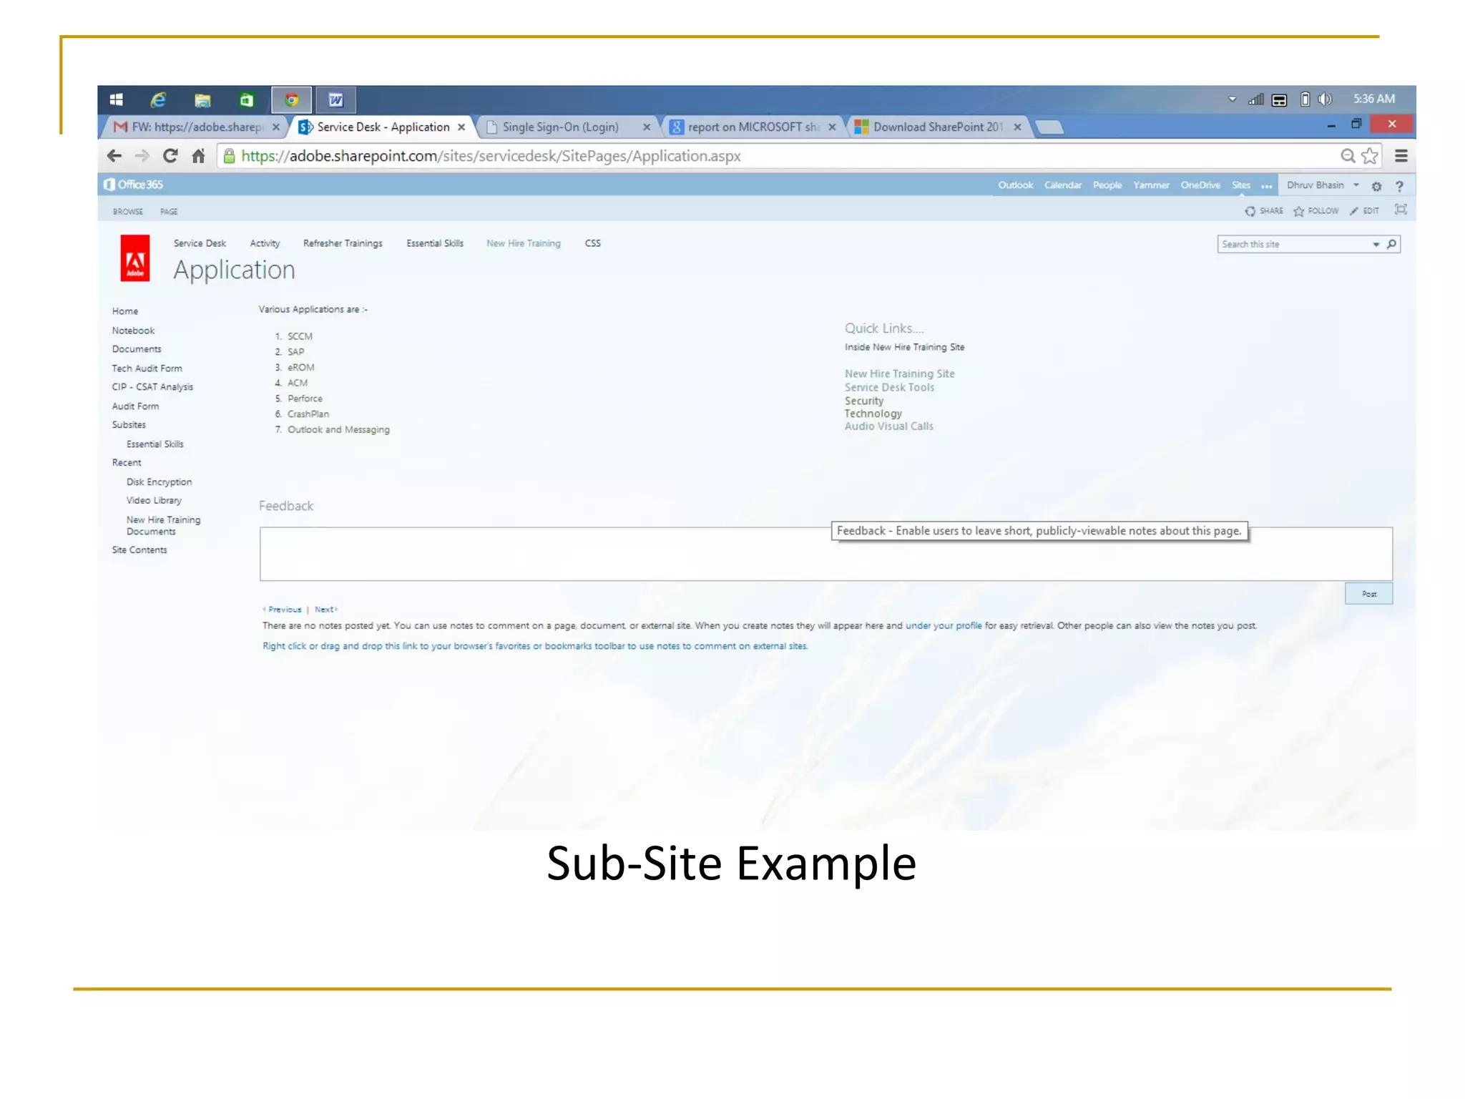Screen dimensions: 1465x1099
Task: Open the BROWSE ribbon tab
Action: point(128,212)
